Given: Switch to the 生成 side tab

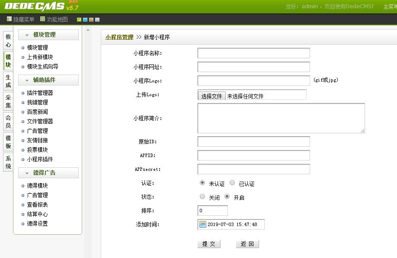Looking at the screenshot, I should 8,81.
